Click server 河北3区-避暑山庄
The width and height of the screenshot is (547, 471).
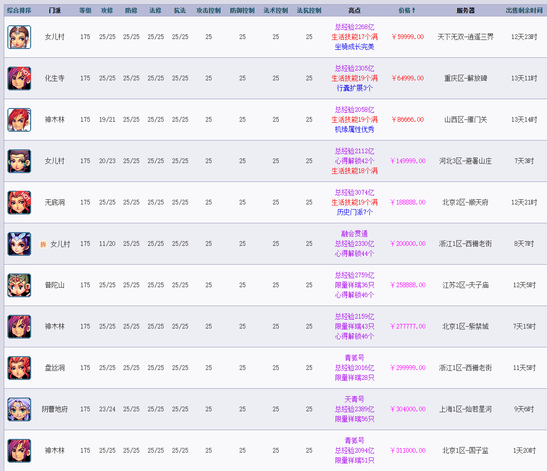click(x=465, y=161)
